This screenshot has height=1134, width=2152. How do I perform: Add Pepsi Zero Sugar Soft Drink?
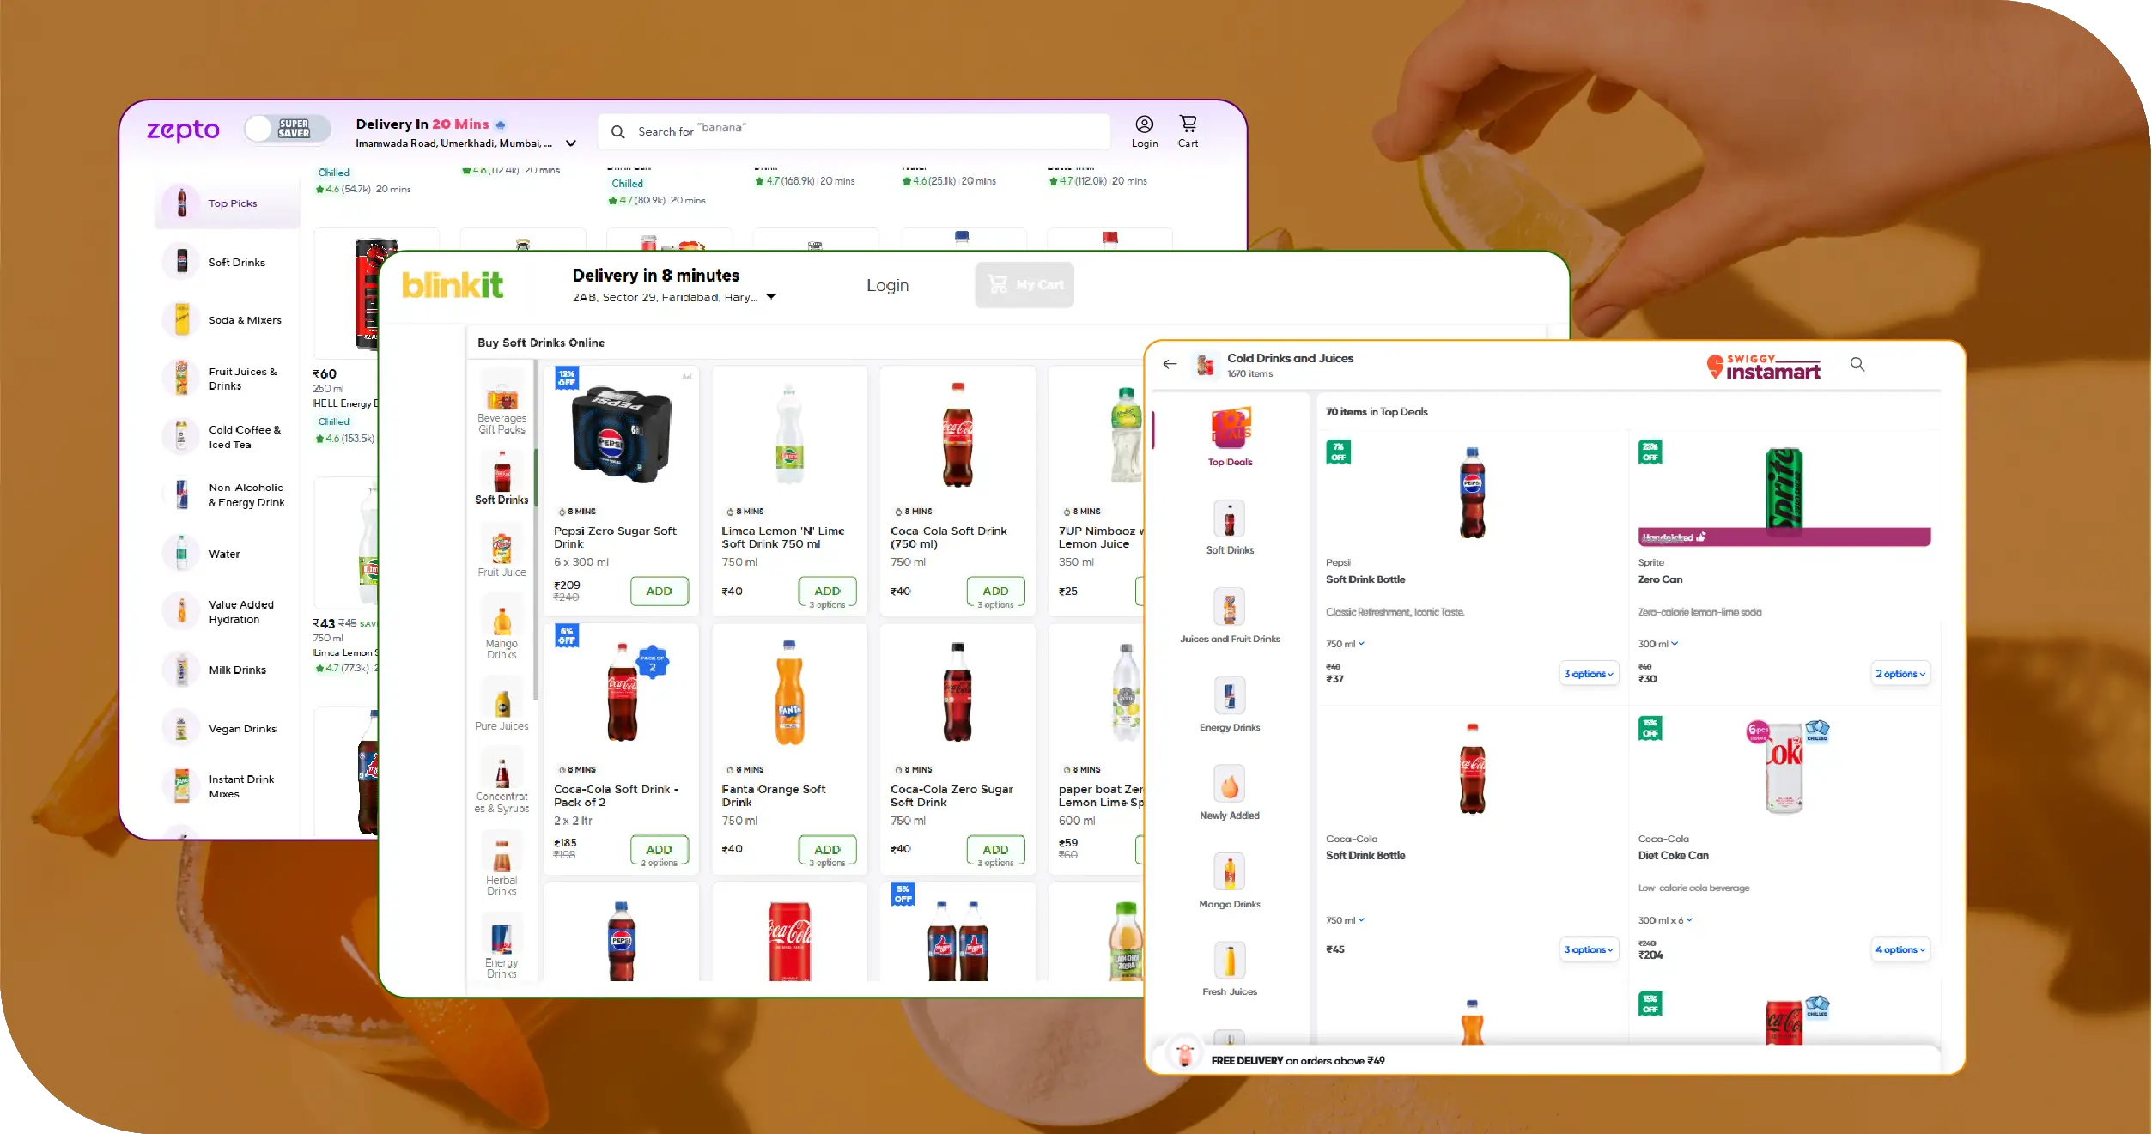coord(659,591)
